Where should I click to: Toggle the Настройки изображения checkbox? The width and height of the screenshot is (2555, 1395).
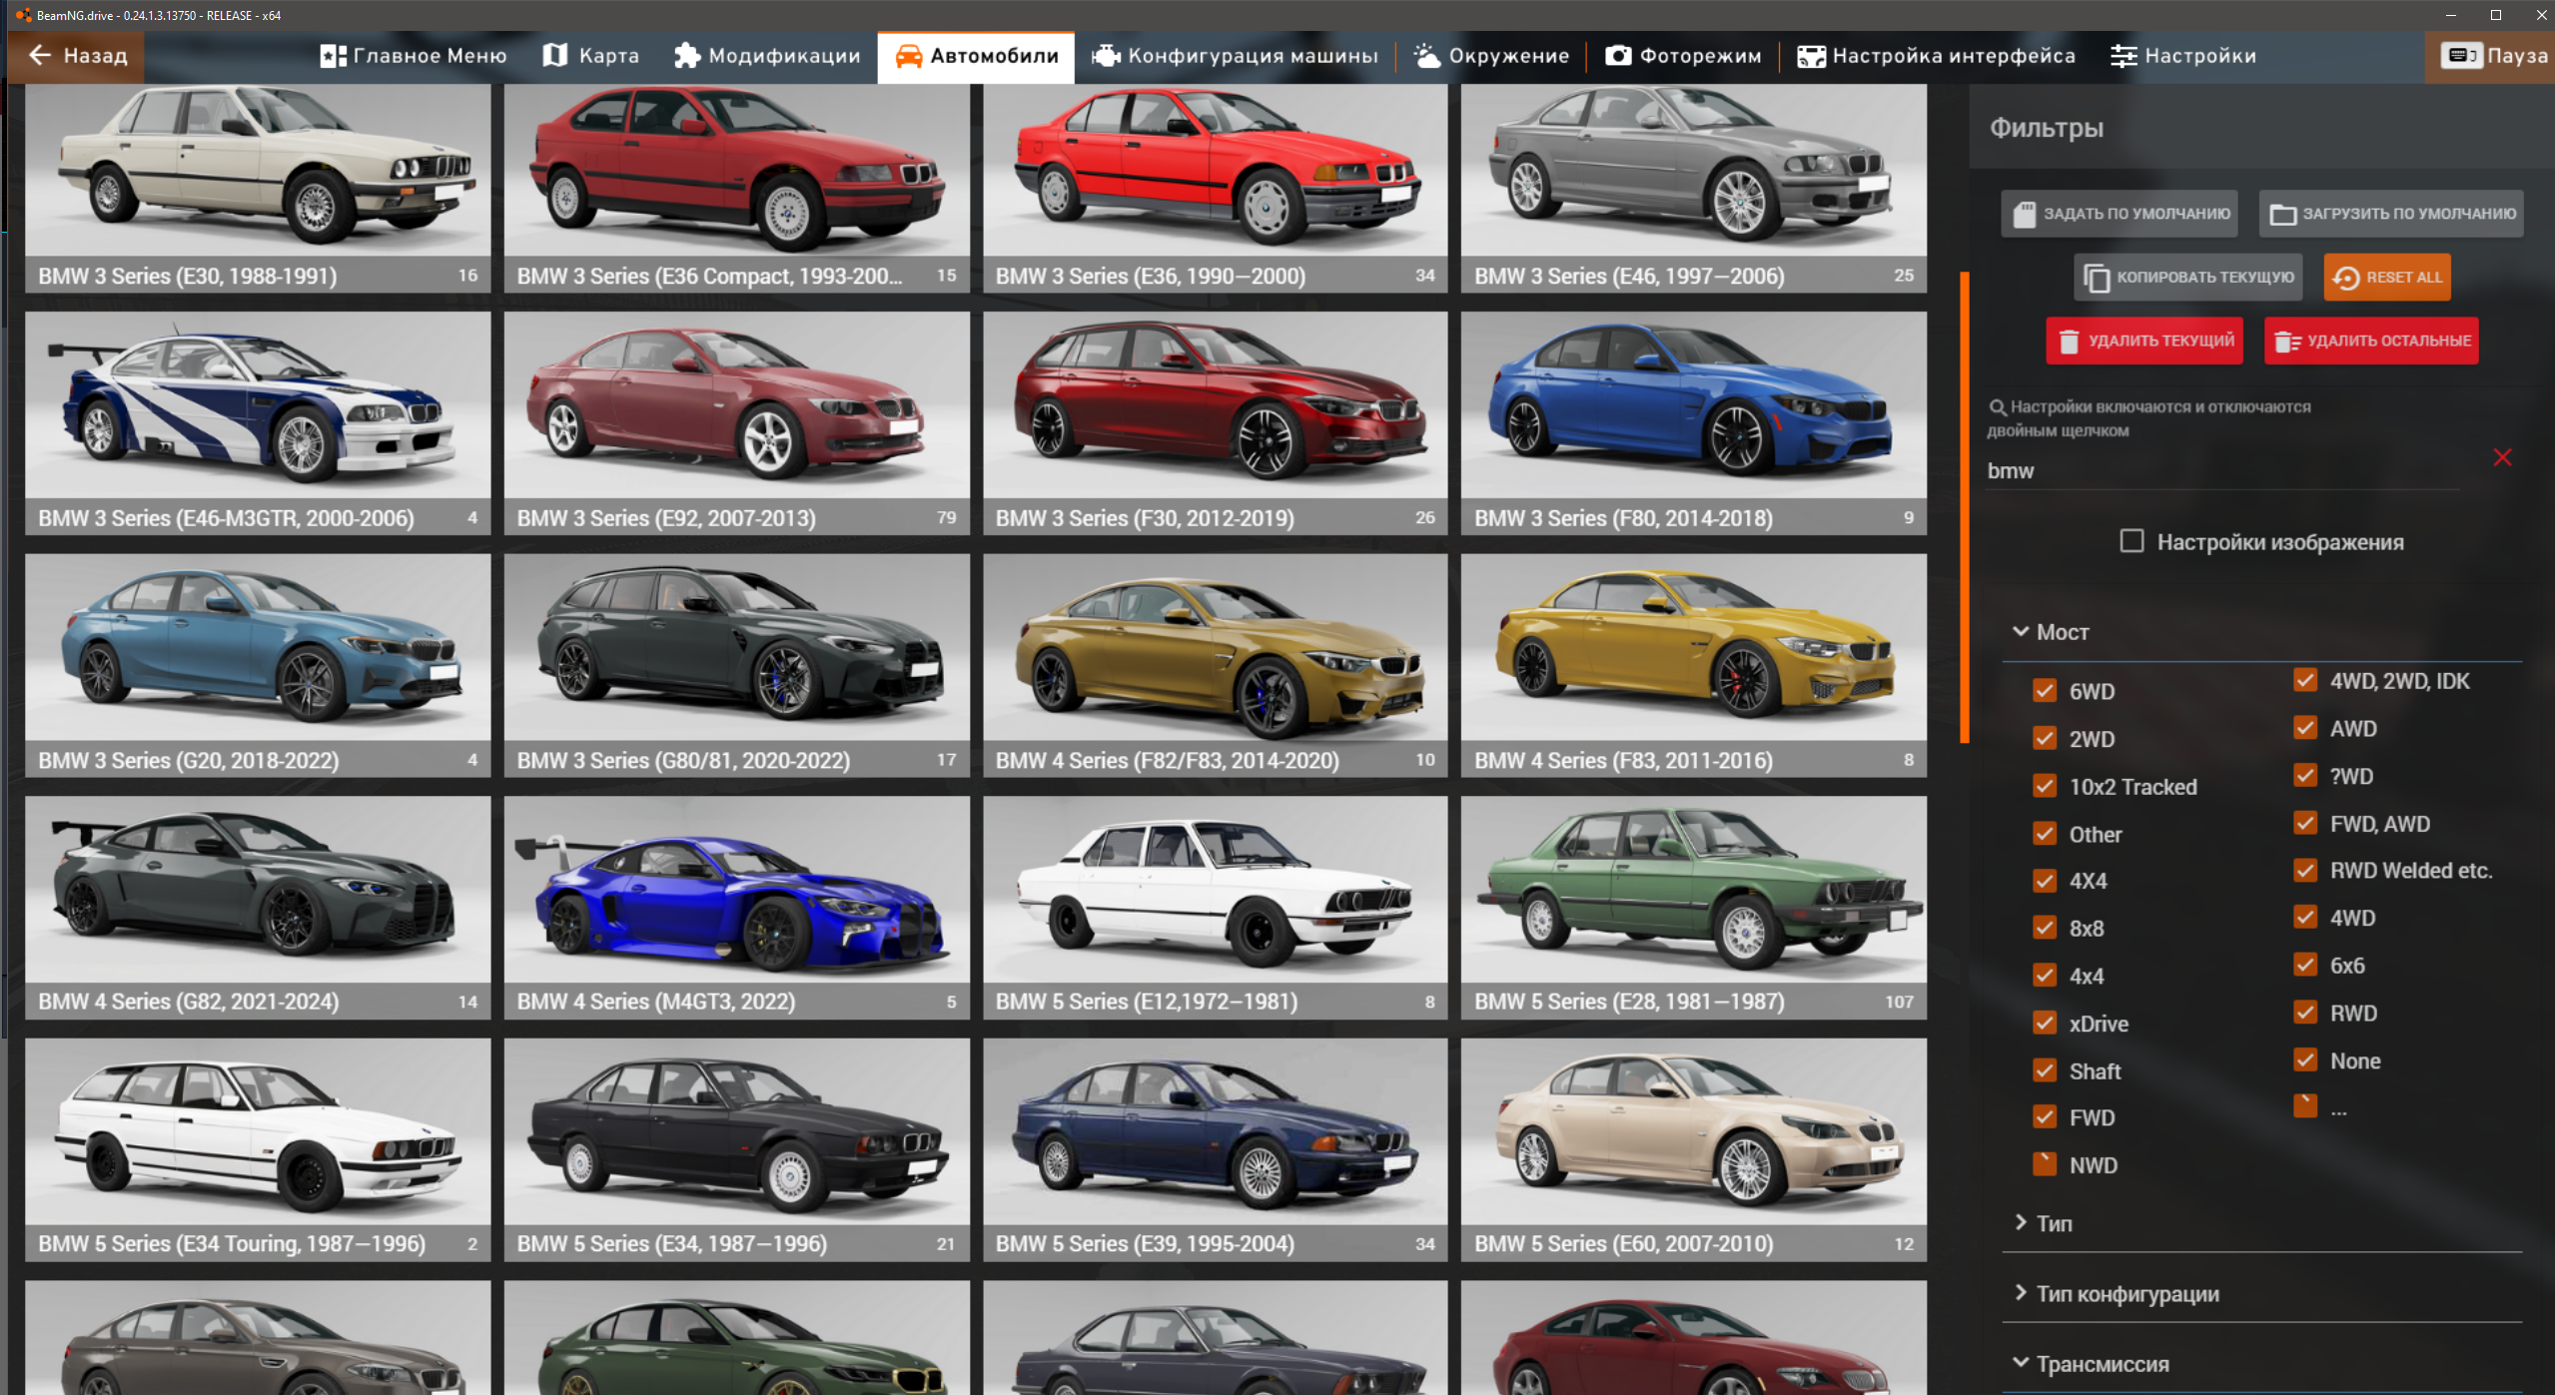click(2131, 541)
